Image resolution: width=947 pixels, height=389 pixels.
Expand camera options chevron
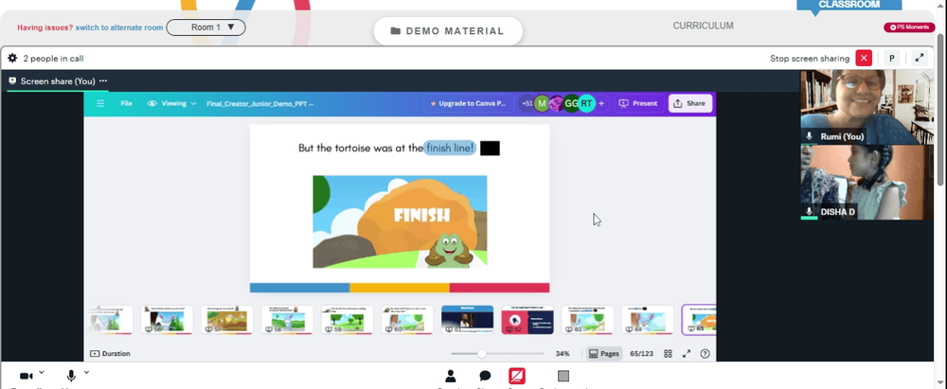click(41, 372)
